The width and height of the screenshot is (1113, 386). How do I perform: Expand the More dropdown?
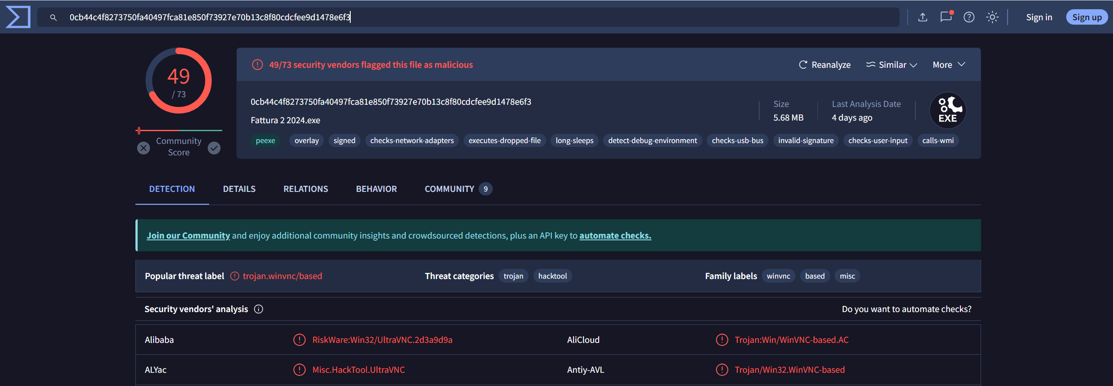[x=949, y=65]
